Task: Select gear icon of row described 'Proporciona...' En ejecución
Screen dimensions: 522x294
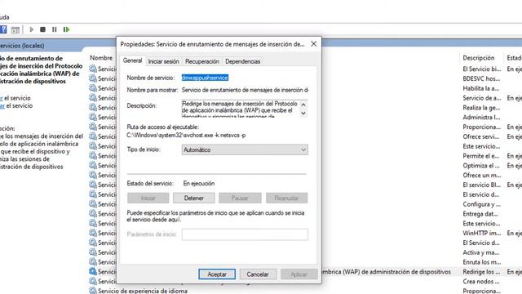Action: (93, 127)
